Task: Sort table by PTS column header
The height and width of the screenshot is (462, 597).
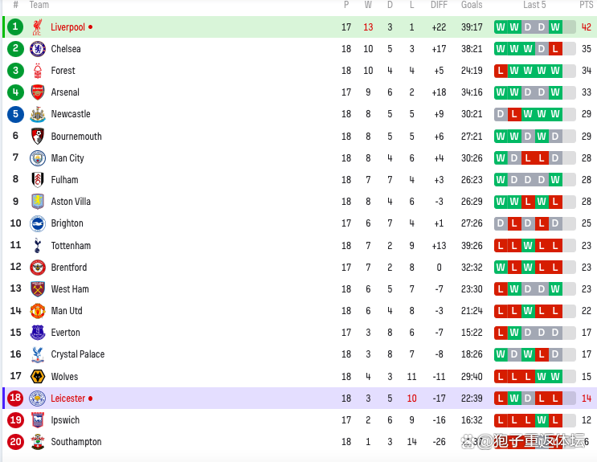Action: click(x=586, y=5)
